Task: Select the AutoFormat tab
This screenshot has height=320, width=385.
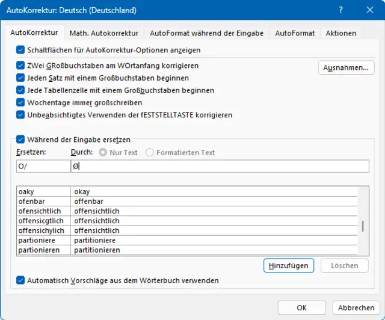Action: [295, 33]
